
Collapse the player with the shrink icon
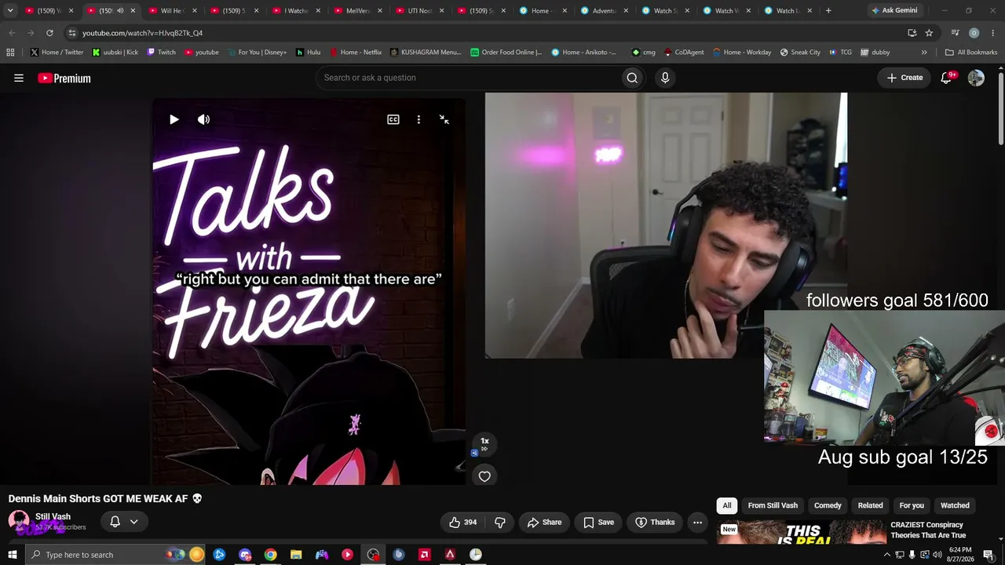point(444,119)
